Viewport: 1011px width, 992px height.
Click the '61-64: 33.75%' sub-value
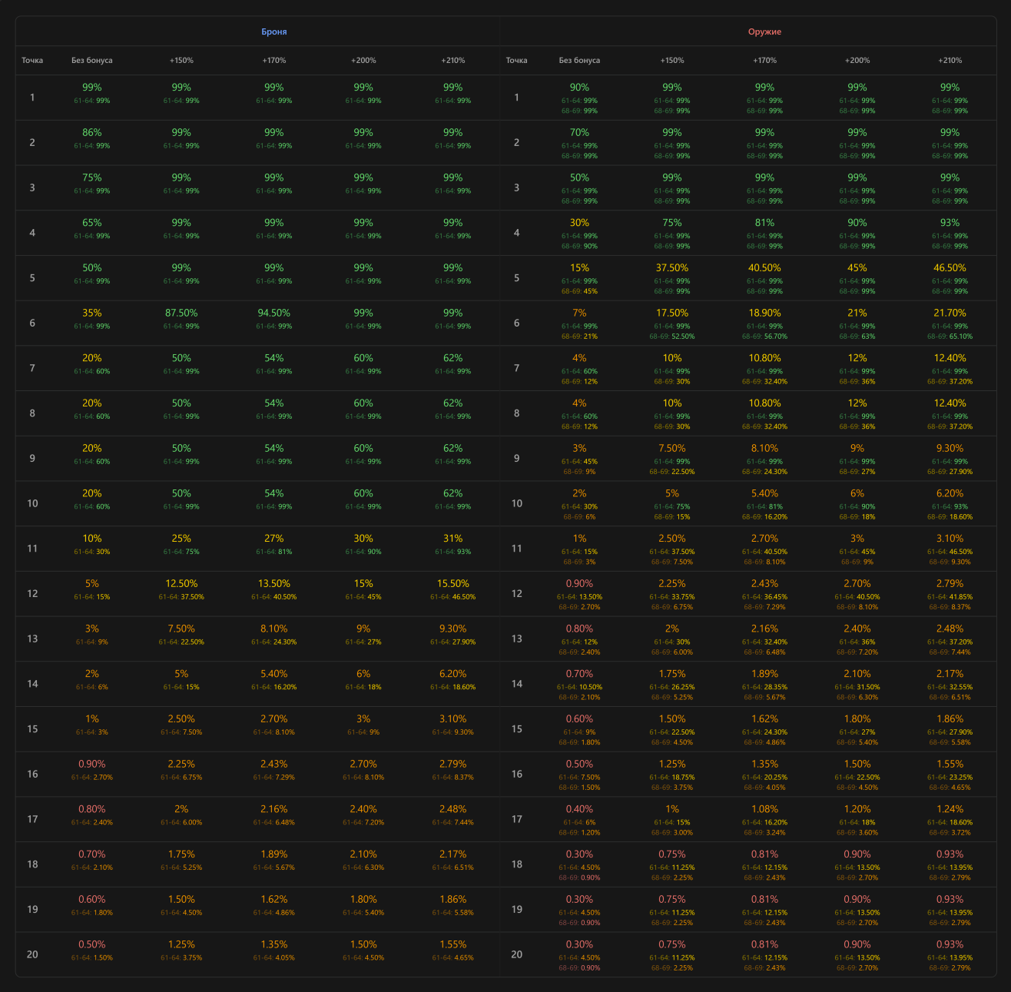672,597
